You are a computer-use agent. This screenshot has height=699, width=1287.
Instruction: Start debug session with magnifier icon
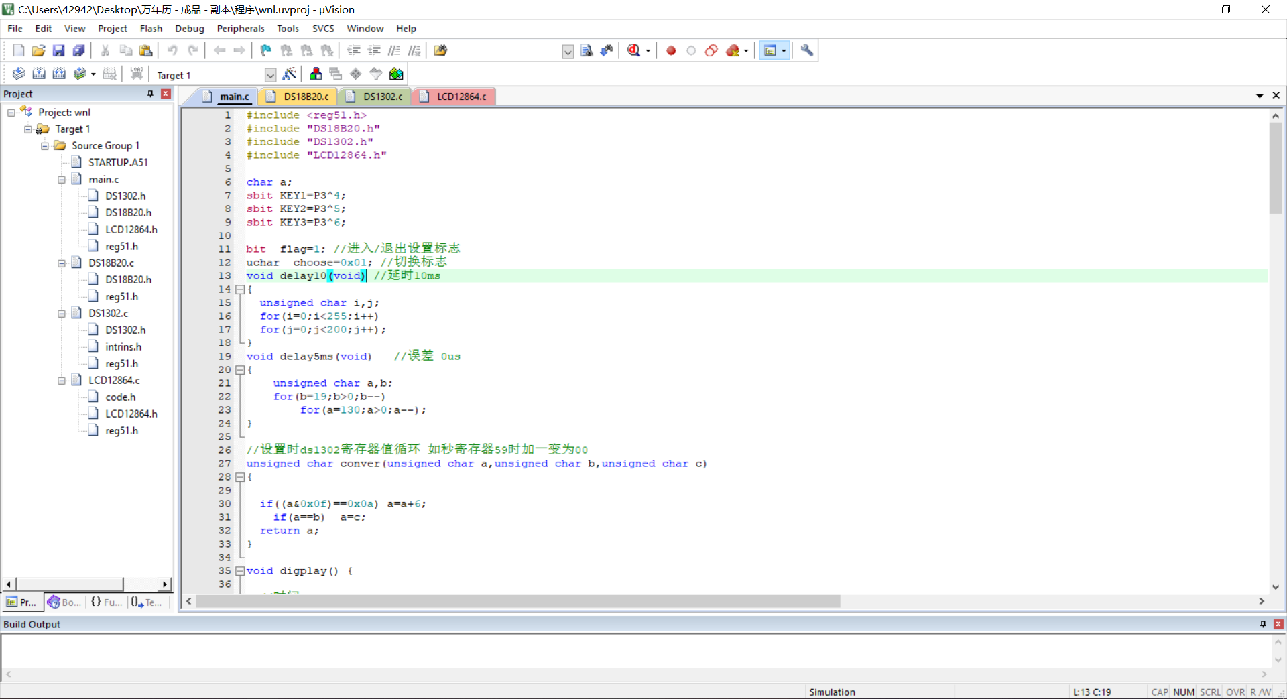pos(634,50)
